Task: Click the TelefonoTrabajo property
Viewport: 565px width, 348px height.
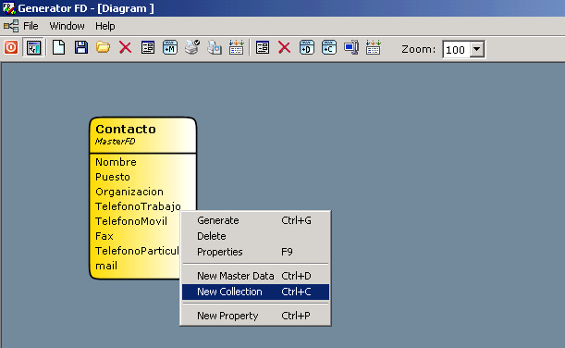Action: pos(138,206)
